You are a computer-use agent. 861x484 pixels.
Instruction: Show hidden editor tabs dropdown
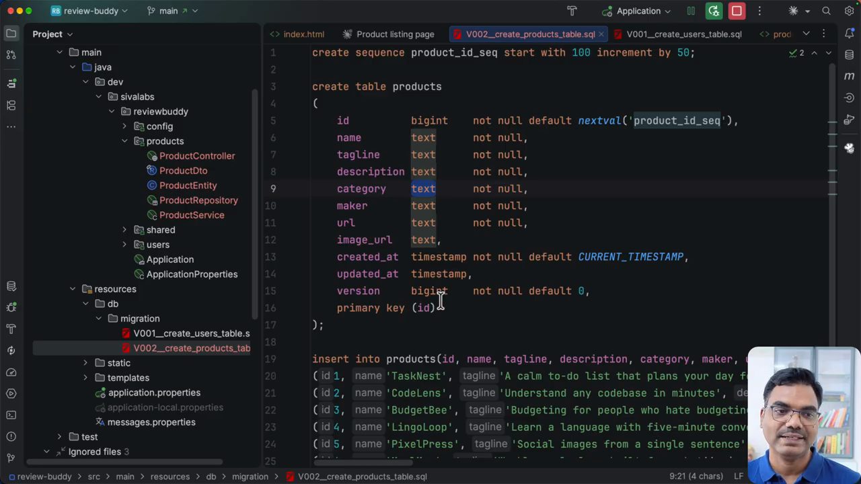[806, 34]
